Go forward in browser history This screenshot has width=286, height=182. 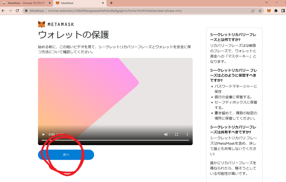[10, 11]
